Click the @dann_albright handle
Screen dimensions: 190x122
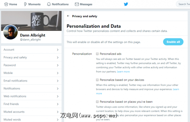click(x=30, y=40)
